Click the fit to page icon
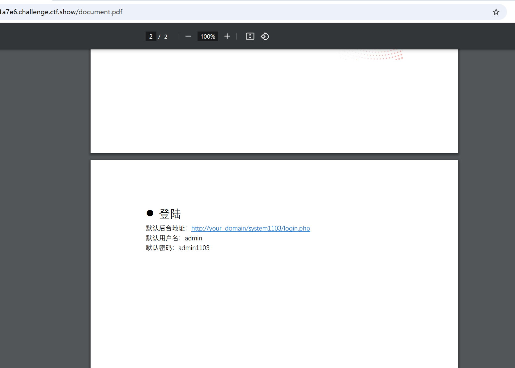 pyautogui.click(x=250, y=36)
